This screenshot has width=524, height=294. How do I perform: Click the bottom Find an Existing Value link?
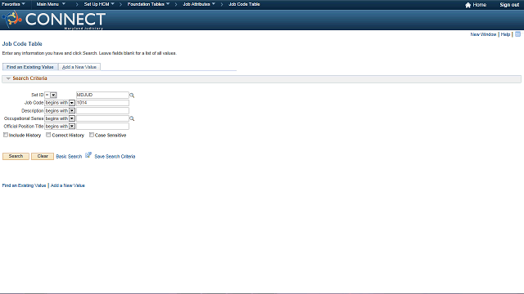[x=24, y=185]
